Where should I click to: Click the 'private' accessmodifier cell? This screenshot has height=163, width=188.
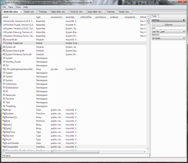click(54, 69)
